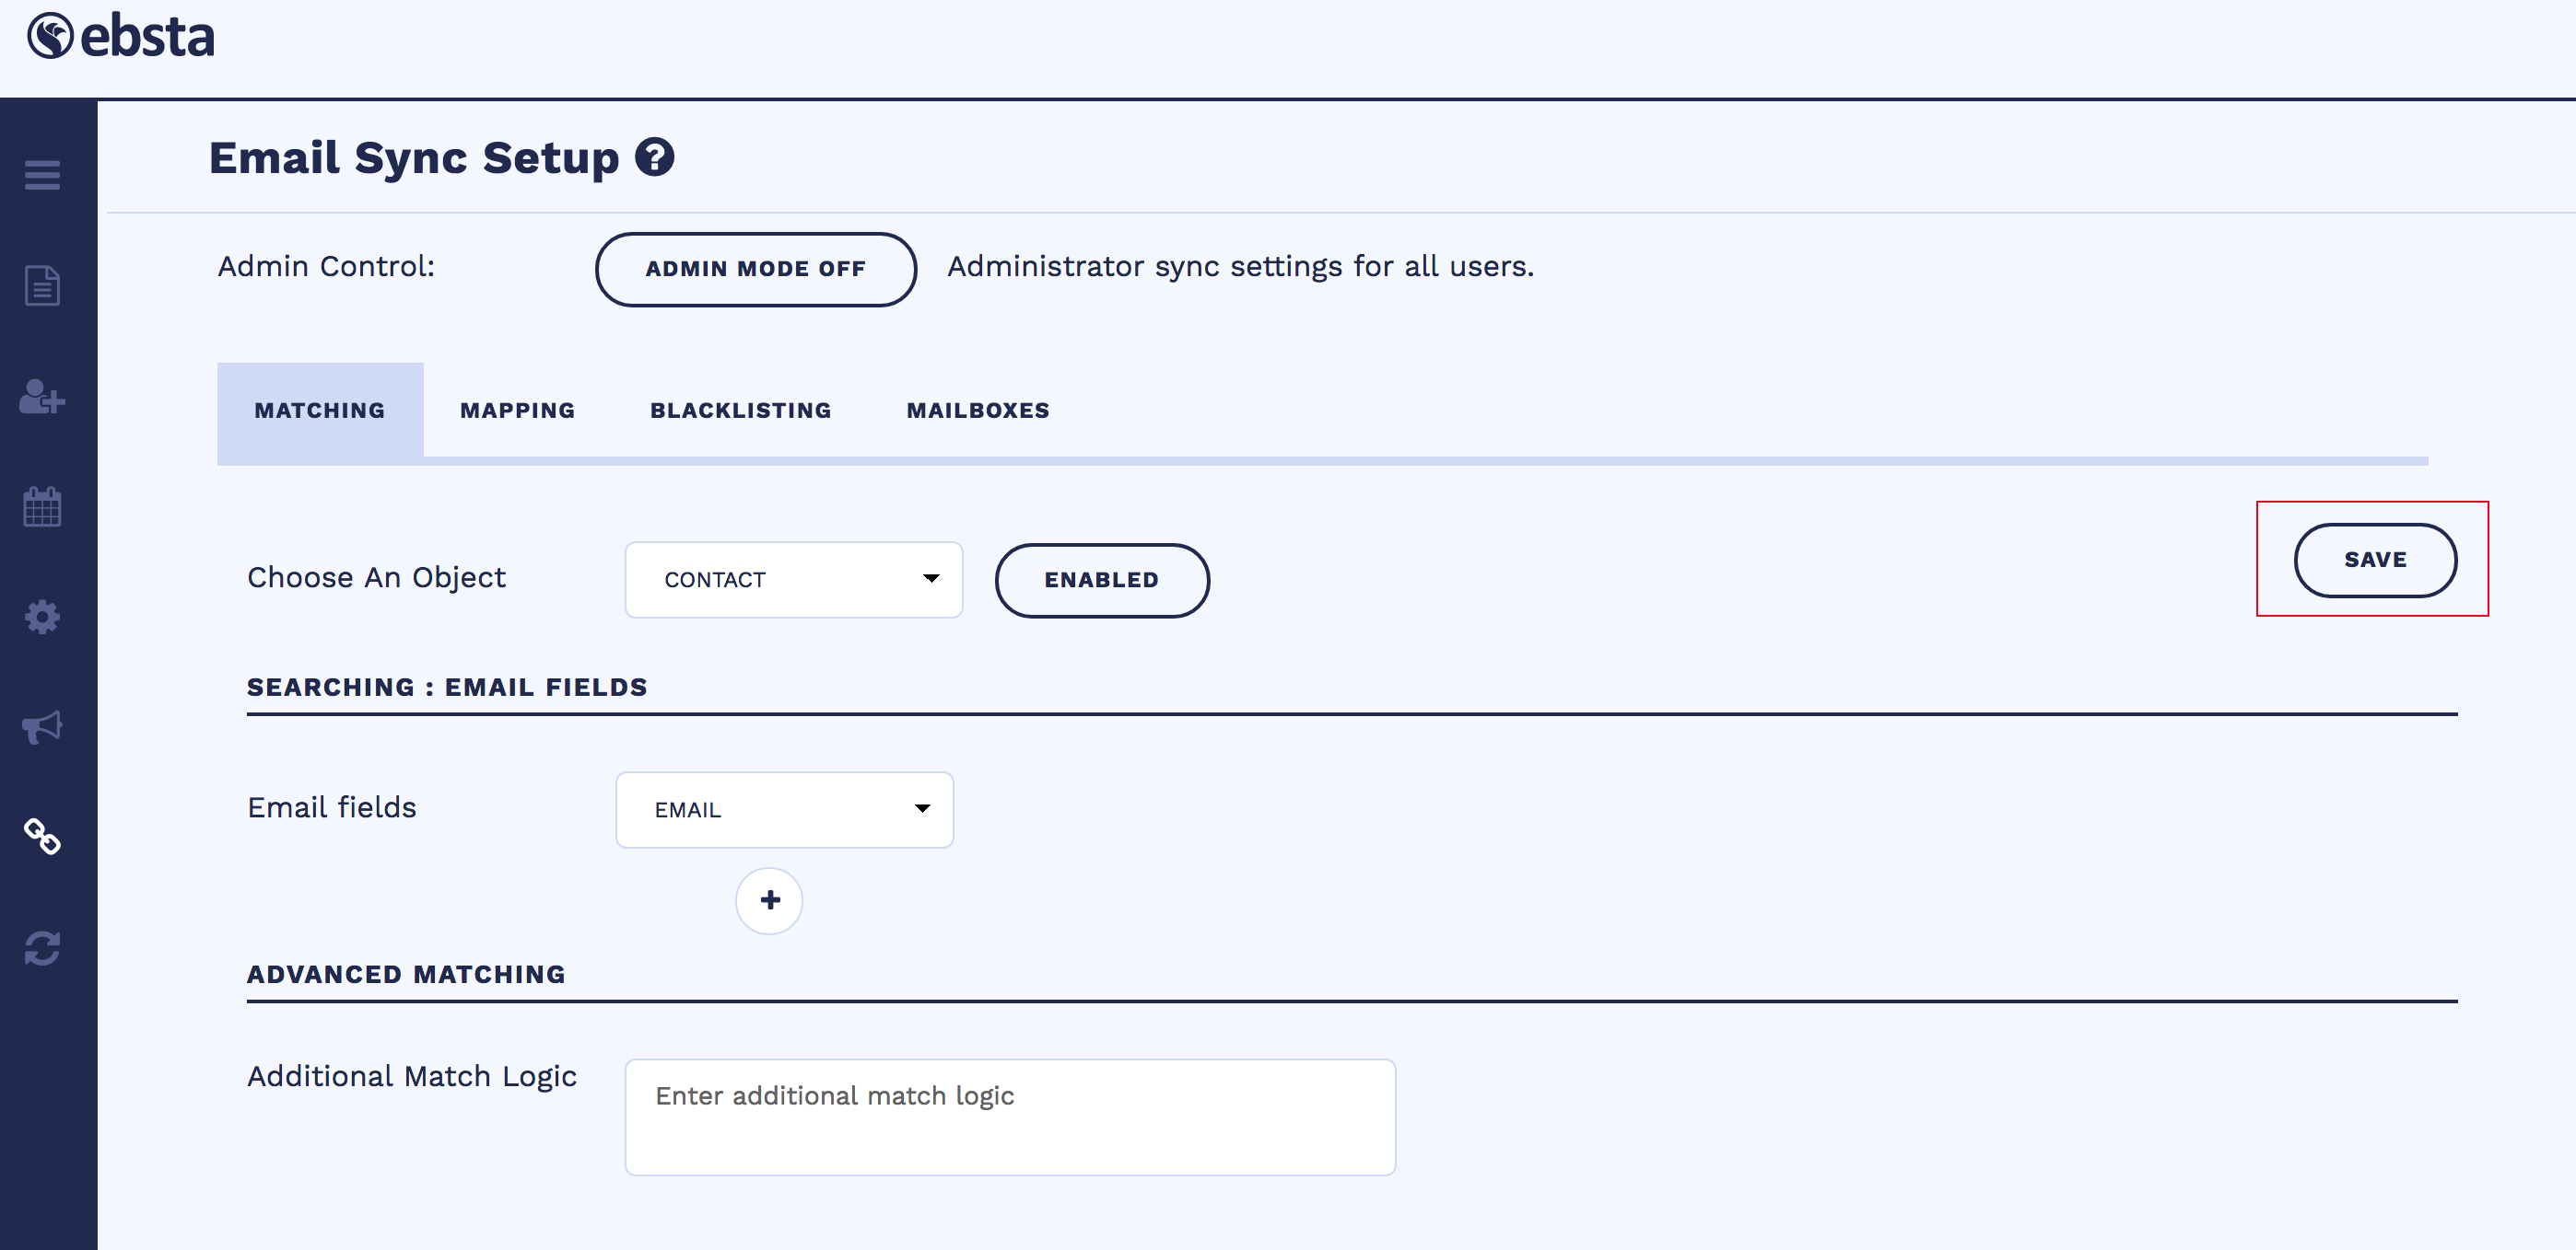
Task: Click the add user sidebar icon
Action: [42, 397]
